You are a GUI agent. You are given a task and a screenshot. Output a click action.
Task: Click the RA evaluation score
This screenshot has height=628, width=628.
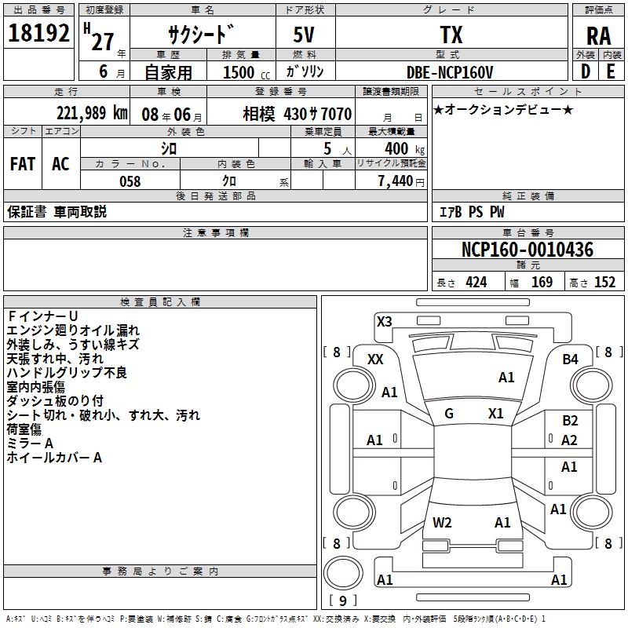tap(599, 36)
